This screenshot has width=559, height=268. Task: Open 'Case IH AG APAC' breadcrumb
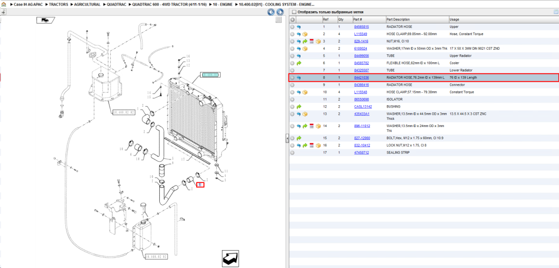pos(28,4)
